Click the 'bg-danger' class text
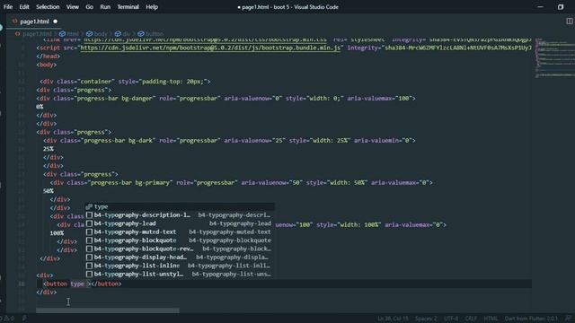The height and width of the screenshot is (323, 575). pyautogui.click(x=138, y=98)
